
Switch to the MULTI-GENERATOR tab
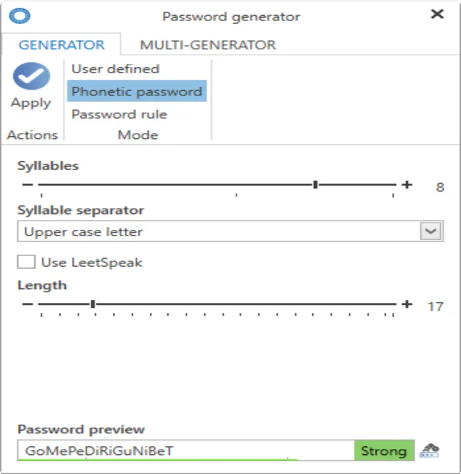click(208, 45)
